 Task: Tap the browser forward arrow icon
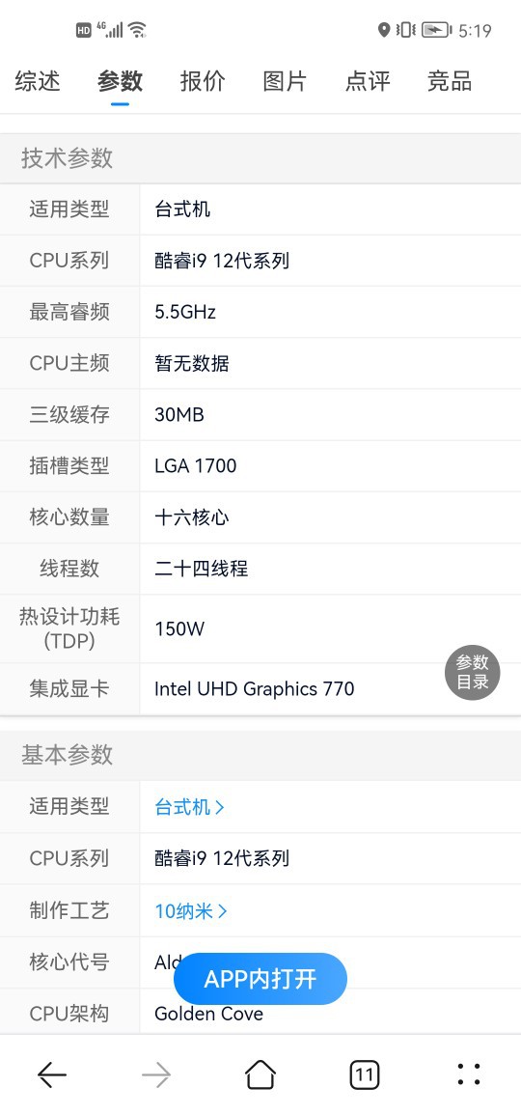(155, 1074)
